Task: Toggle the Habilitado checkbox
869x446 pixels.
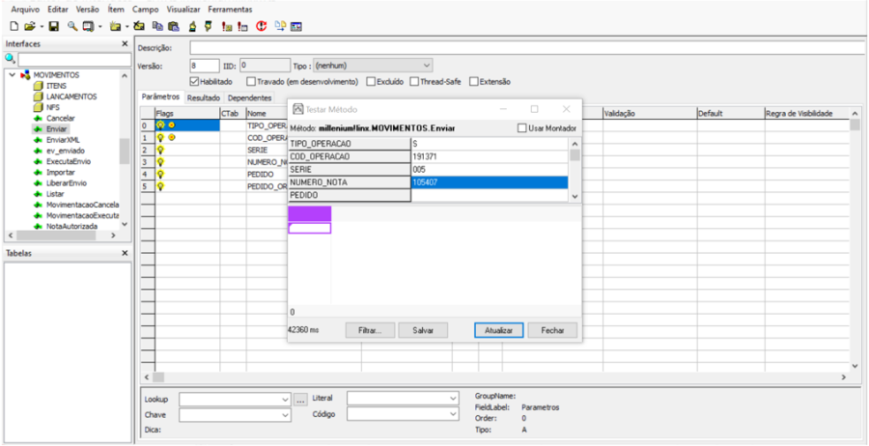Action: tap(194, 82)
